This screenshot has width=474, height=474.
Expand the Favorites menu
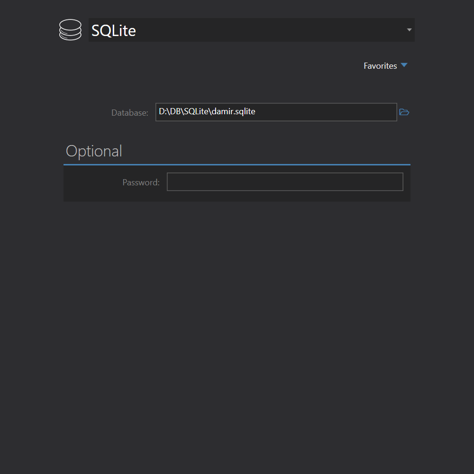coord(380,66)
